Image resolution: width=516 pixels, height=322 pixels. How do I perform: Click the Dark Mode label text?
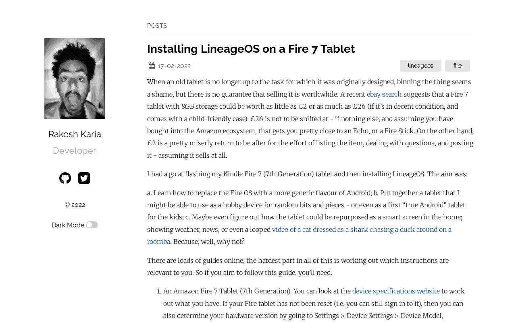point(68,225)
